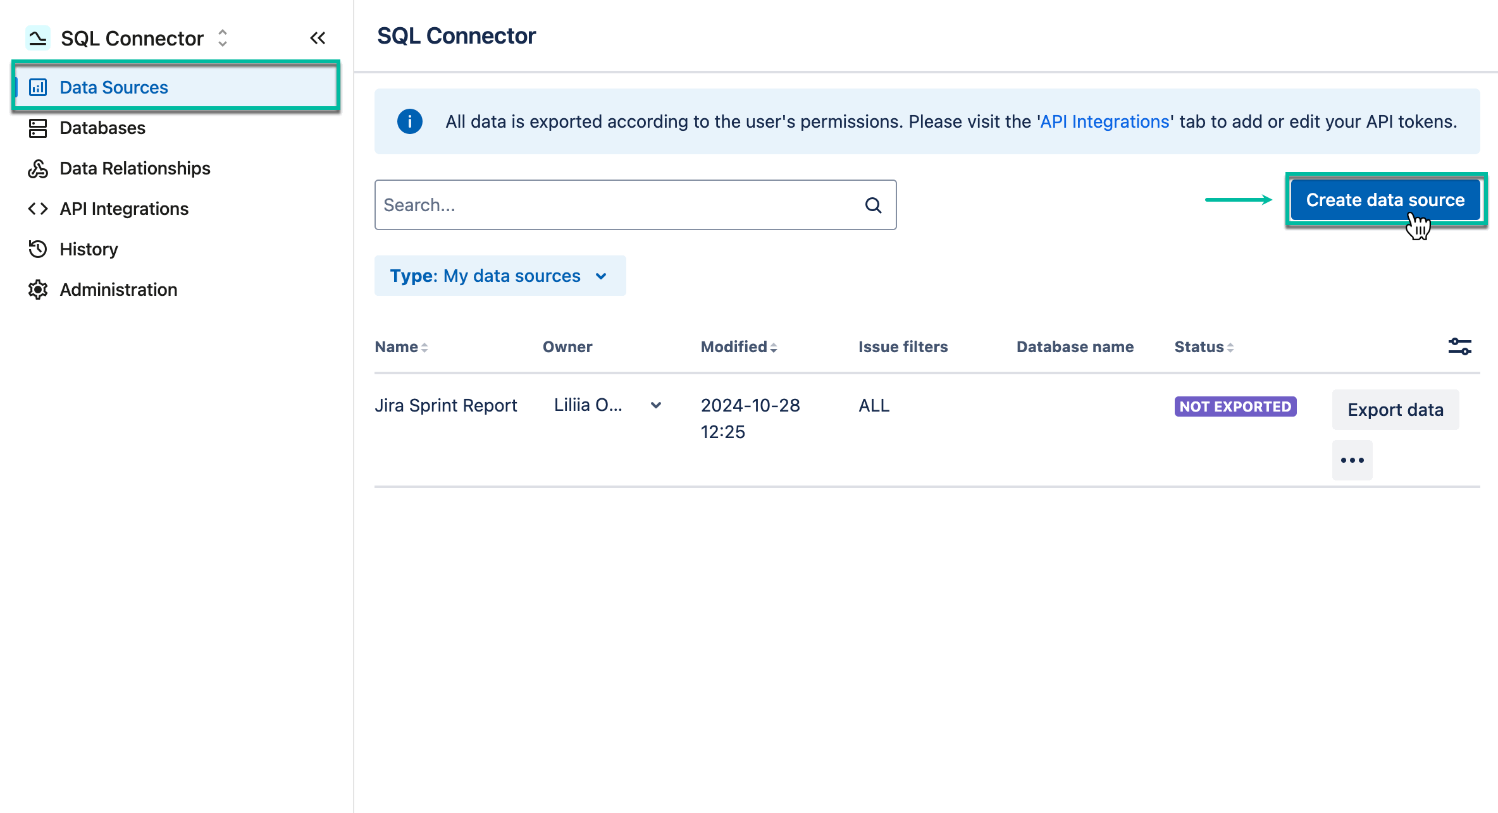
Task: Open the owner dropdown next to Liliia
Action: 655,405
